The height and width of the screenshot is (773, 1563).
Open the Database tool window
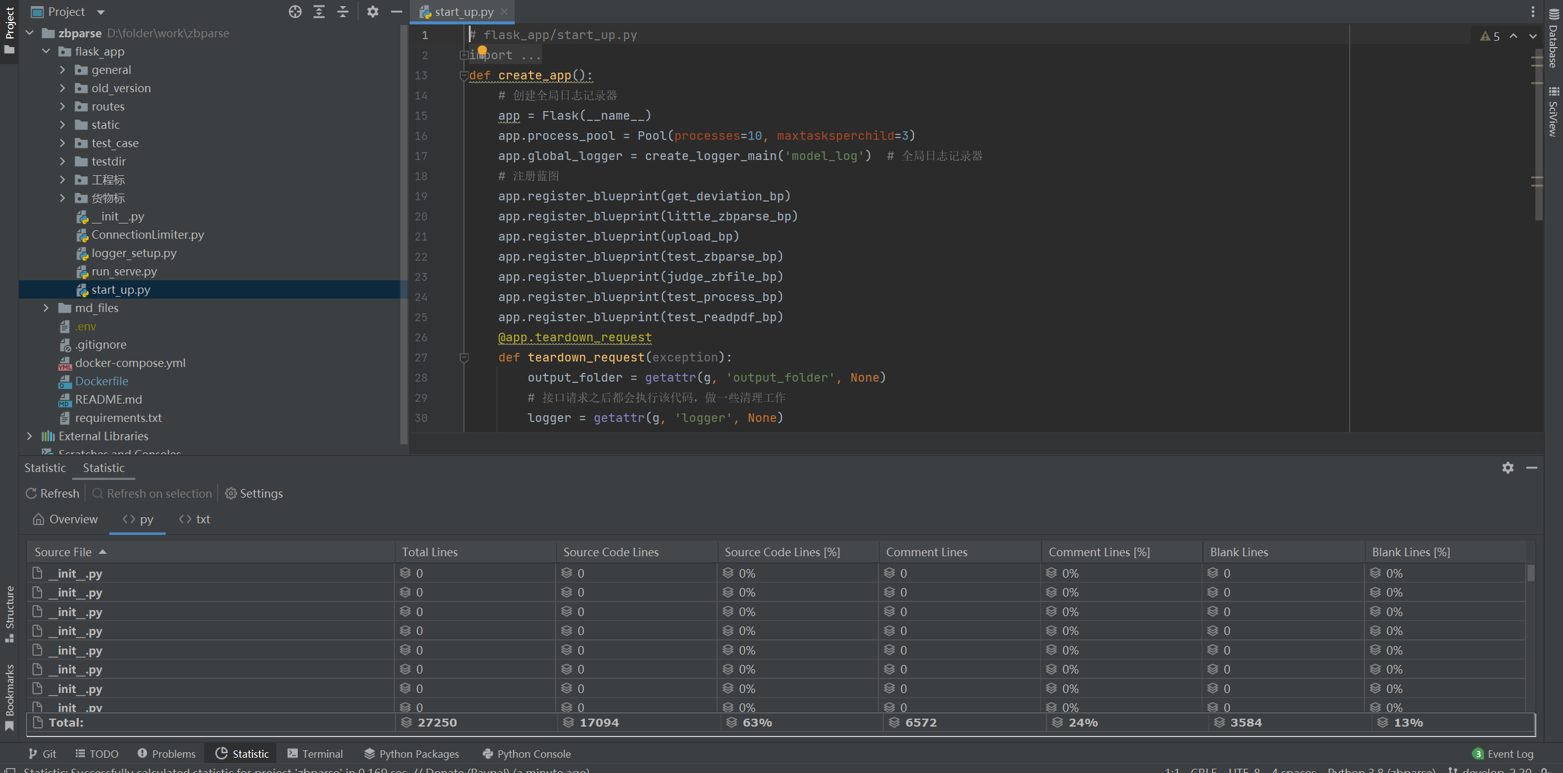1553,38
